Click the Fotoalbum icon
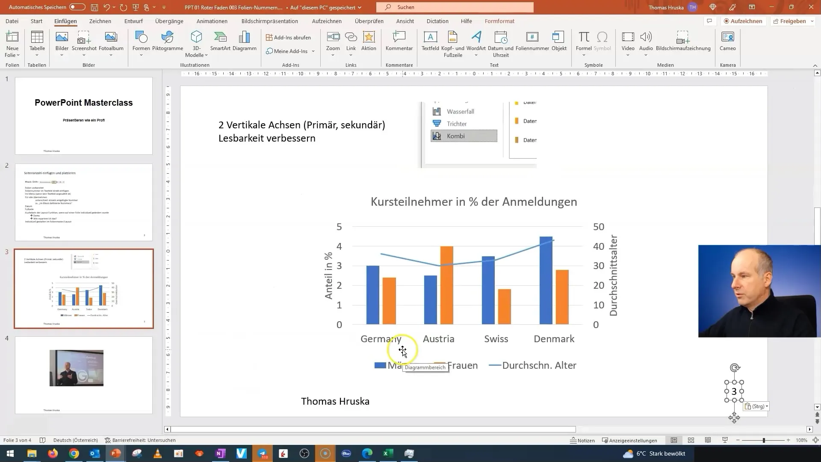 111,38
